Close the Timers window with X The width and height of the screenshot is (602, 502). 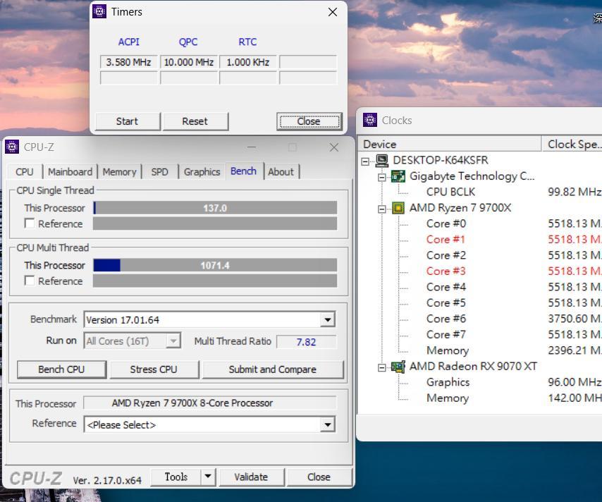coord(333,12)
